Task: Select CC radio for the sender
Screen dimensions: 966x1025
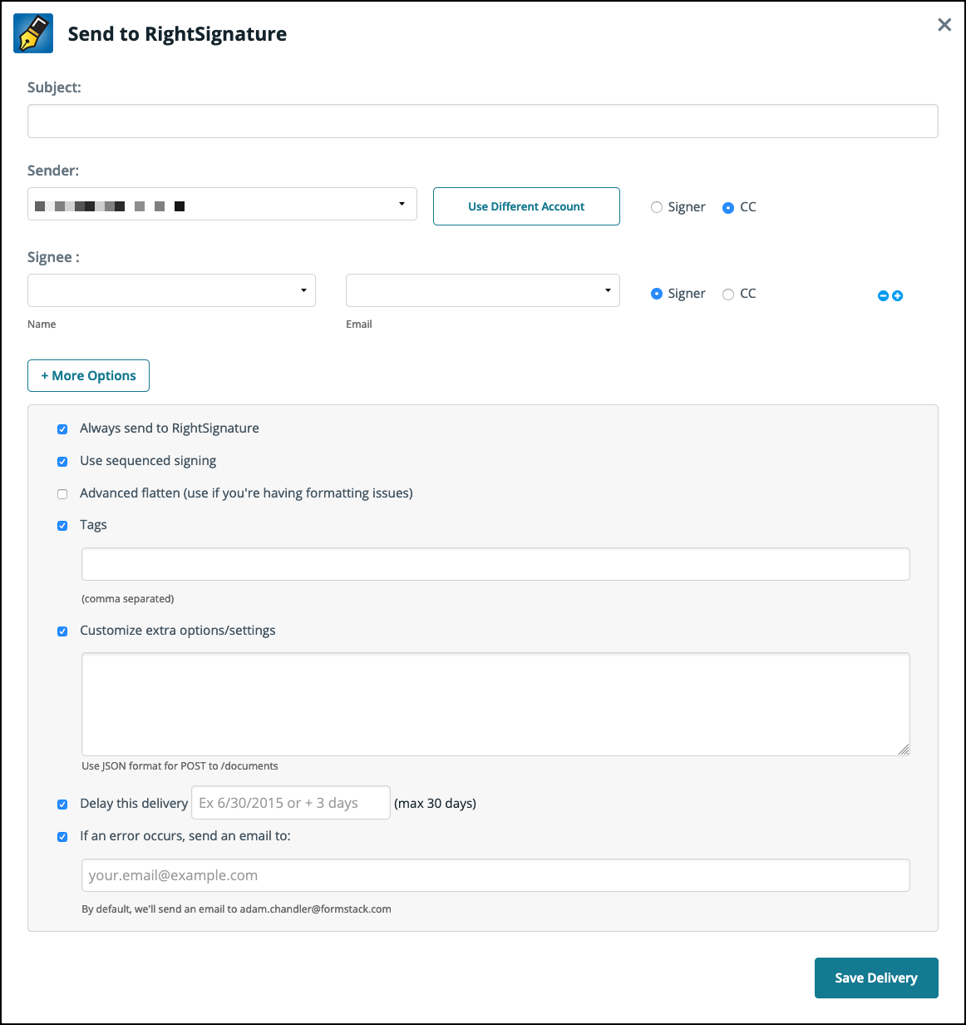Action: pos(728,207)
